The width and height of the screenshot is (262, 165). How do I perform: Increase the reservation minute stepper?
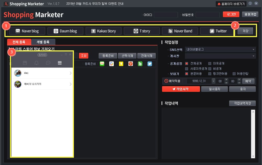coord(239,80)
